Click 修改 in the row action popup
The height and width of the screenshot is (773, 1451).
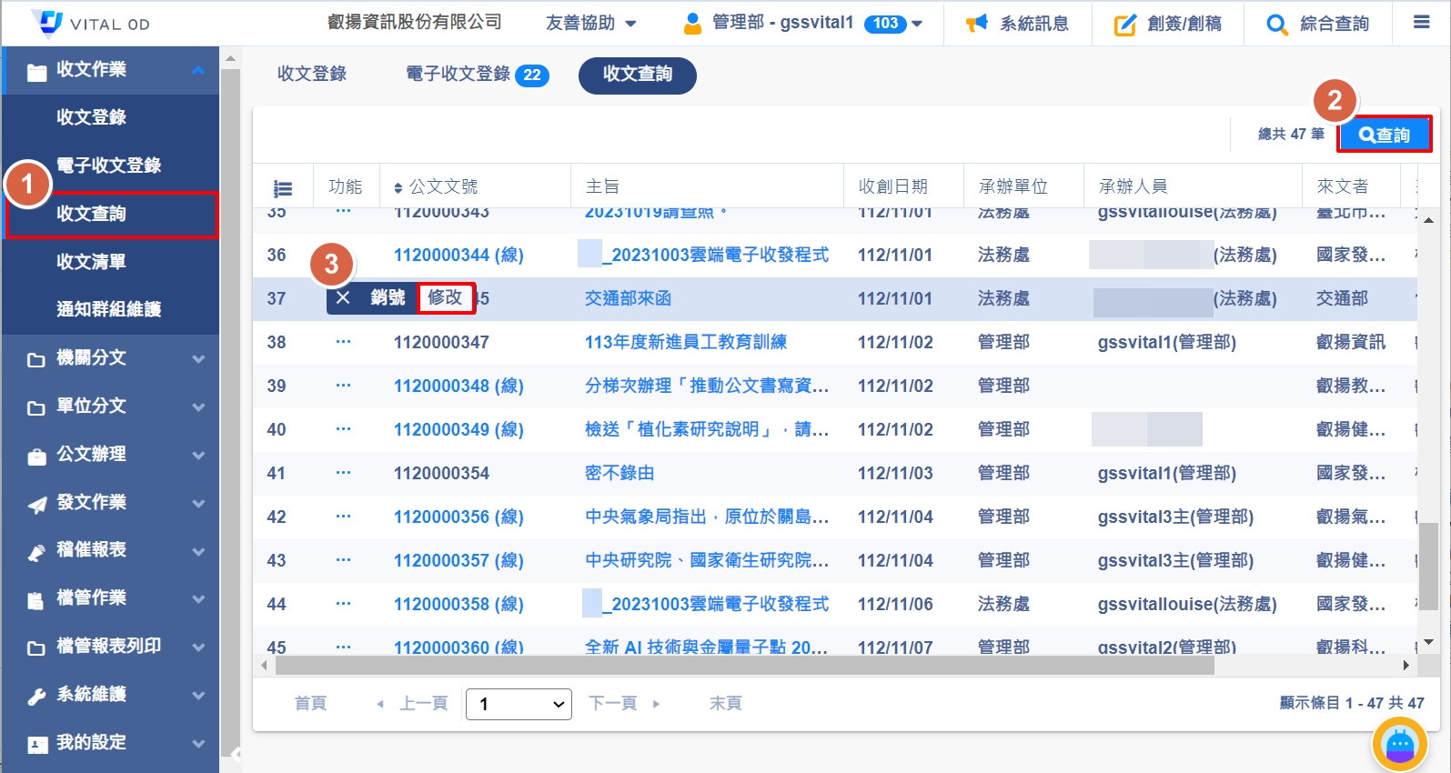(446, 297)
